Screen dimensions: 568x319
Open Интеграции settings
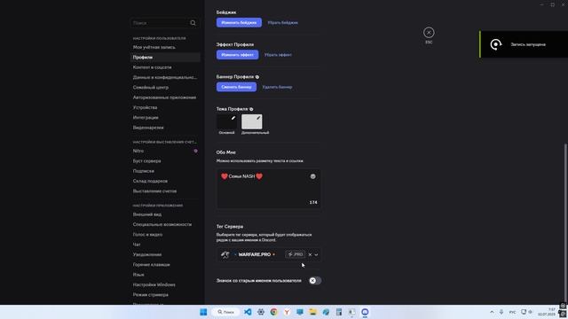(165, 118)
